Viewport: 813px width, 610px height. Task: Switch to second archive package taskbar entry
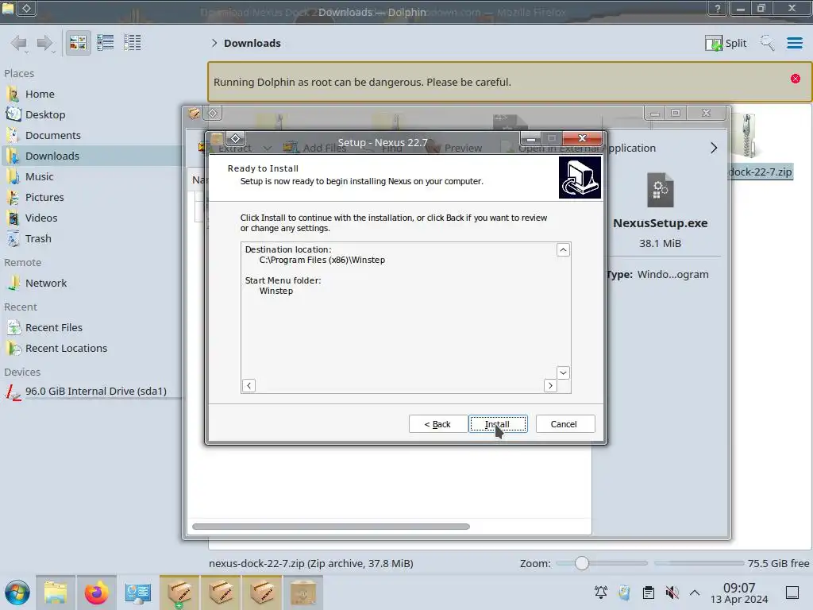coord(221,593)
